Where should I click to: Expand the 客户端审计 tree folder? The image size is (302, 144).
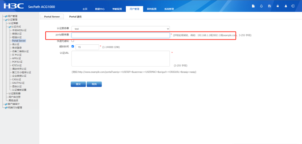(x=6, y=104)
